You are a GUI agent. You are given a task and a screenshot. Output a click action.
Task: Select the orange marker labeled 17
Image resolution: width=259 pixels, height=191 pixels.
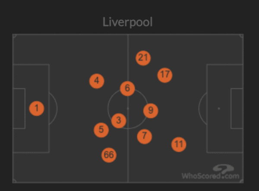pyautogui.click(x=165, y=75)
